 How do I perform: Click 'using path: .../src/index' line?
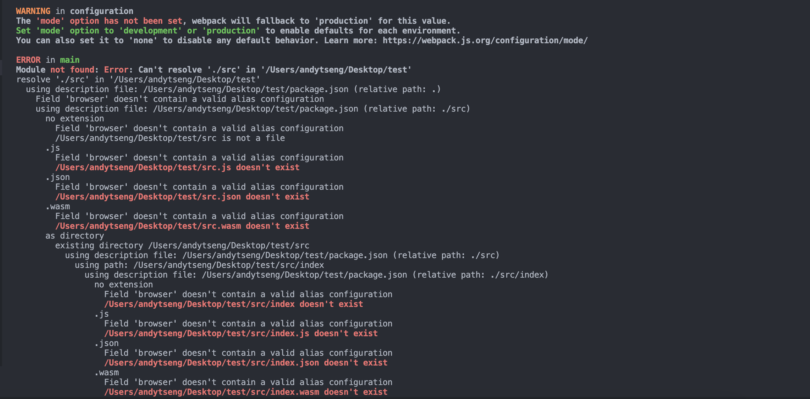point(199,265)
